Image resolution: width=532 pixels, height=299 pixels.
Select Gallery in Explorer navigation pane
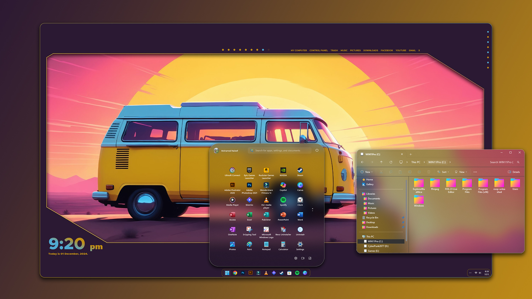click(x=368, y=184)
